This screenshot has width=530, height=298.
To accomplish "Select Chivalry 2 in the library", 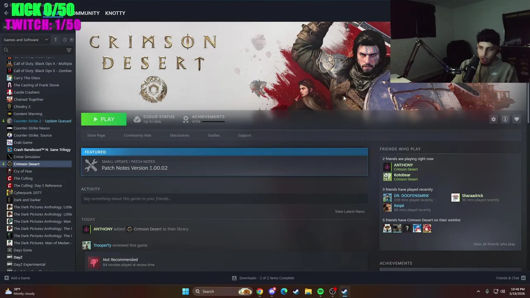I will coord(22,107).
